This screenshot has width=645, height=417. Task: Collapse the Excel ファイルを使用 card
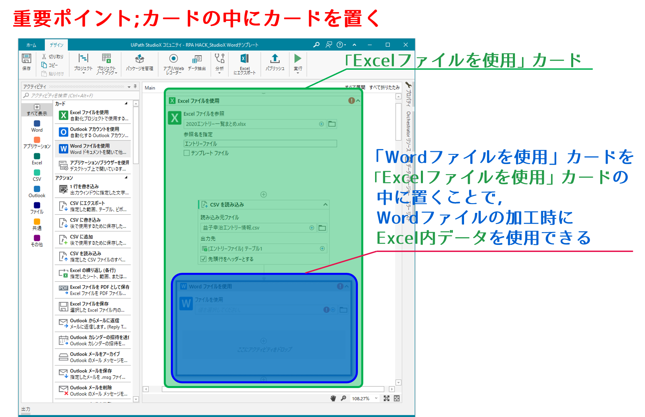tap(358, 101)
